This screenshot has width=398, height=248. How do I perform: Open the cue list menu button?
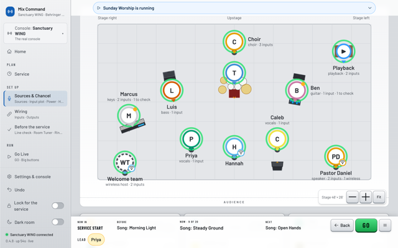click(385, 225)
